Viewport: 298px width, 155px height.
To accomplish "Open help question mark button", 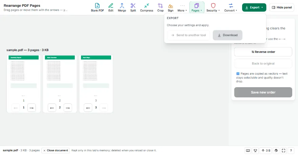I will pyautogui.click(x=291, y=151).
